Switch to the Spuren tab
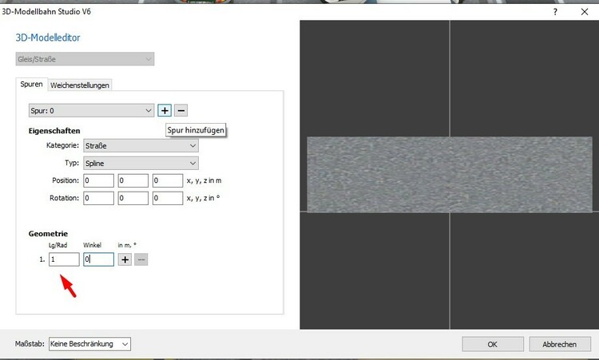Screen dimensions: 599x360 (x=31, y=85)
